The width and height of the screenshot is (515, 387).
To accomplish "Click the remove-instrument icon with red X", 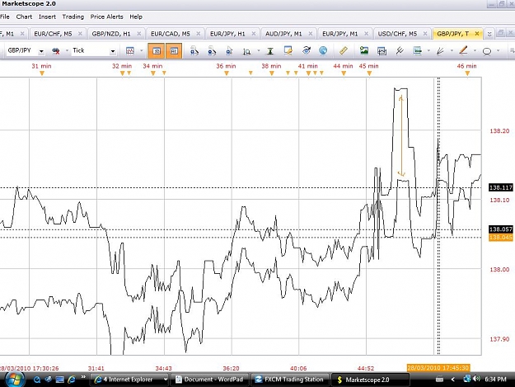I will click(x=56, y=50).
